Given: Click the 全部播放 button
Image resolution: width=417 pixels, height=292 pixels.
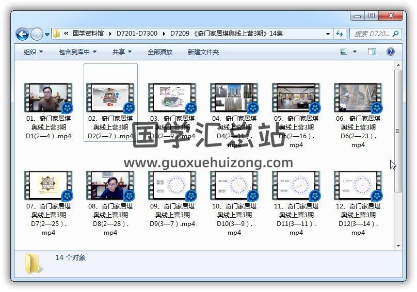Looking at the screenshot, I should point(160,52).
